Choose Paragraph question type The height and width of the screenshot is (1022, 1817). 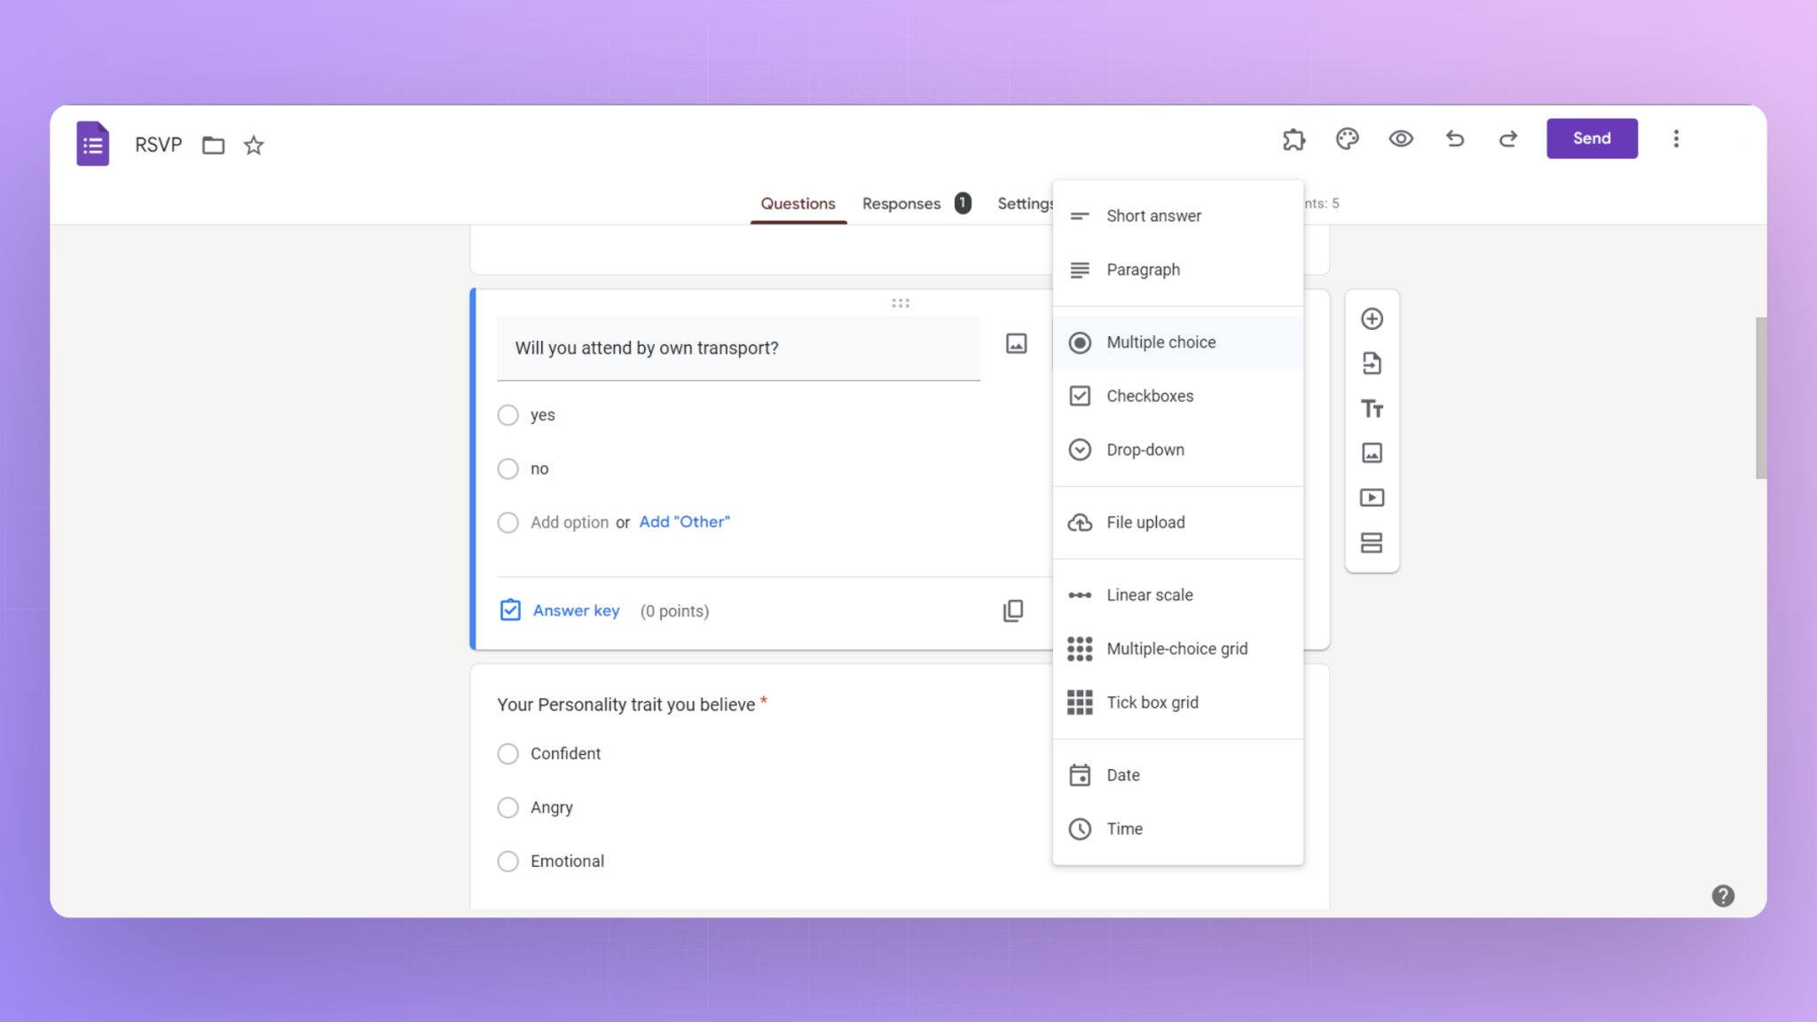1177,270
